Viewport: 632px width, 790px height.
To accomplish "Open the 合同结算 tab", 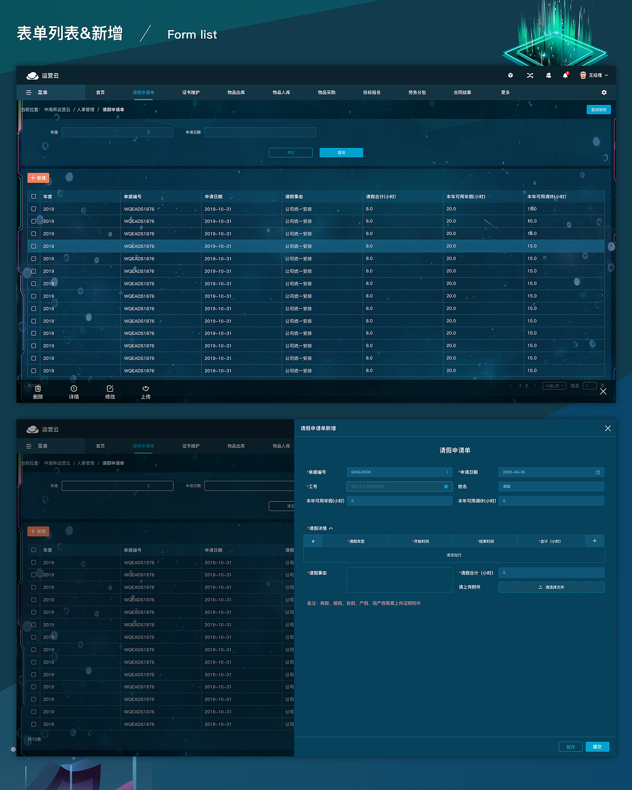I will (462, 92).
